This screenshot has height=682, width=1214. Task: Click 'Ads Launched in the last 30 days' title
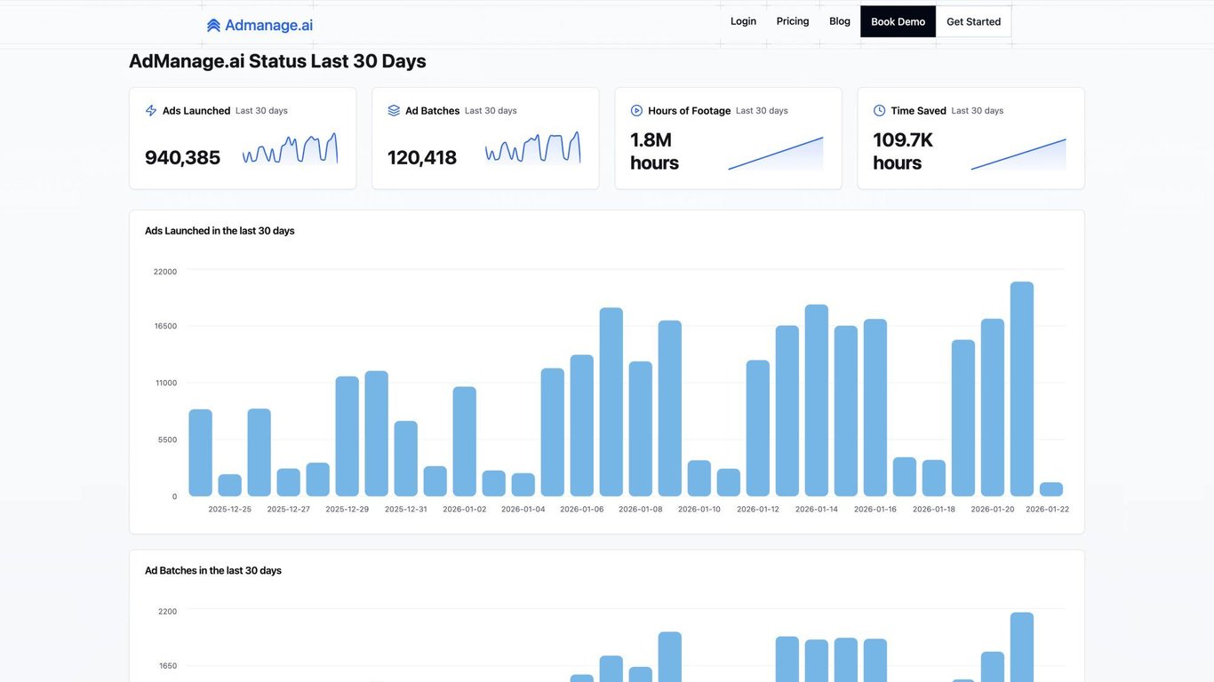click(x=220, y=231)
